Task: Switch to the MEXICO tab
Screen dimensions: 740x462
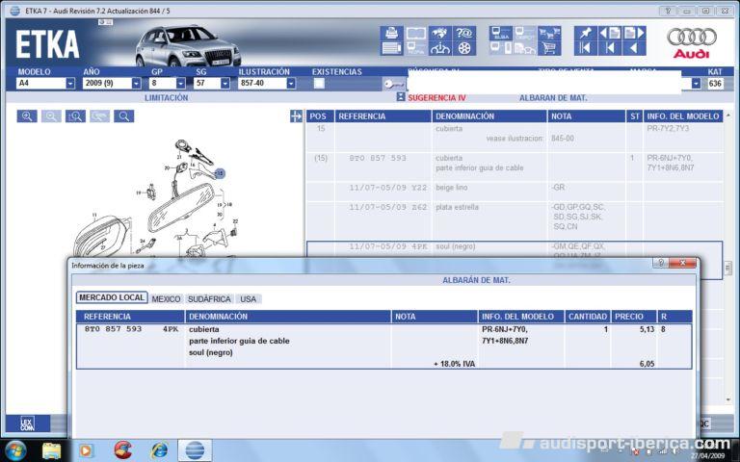Action: click(166, 299)
